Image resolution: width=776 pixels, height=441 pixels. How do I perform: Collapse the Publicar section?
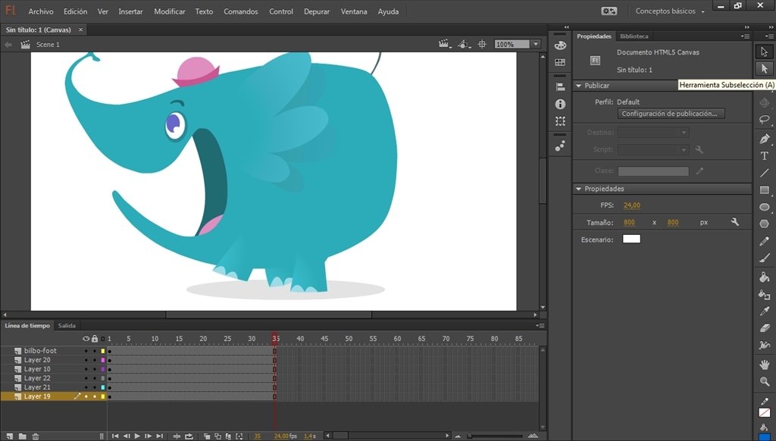[x=578, y=86]
